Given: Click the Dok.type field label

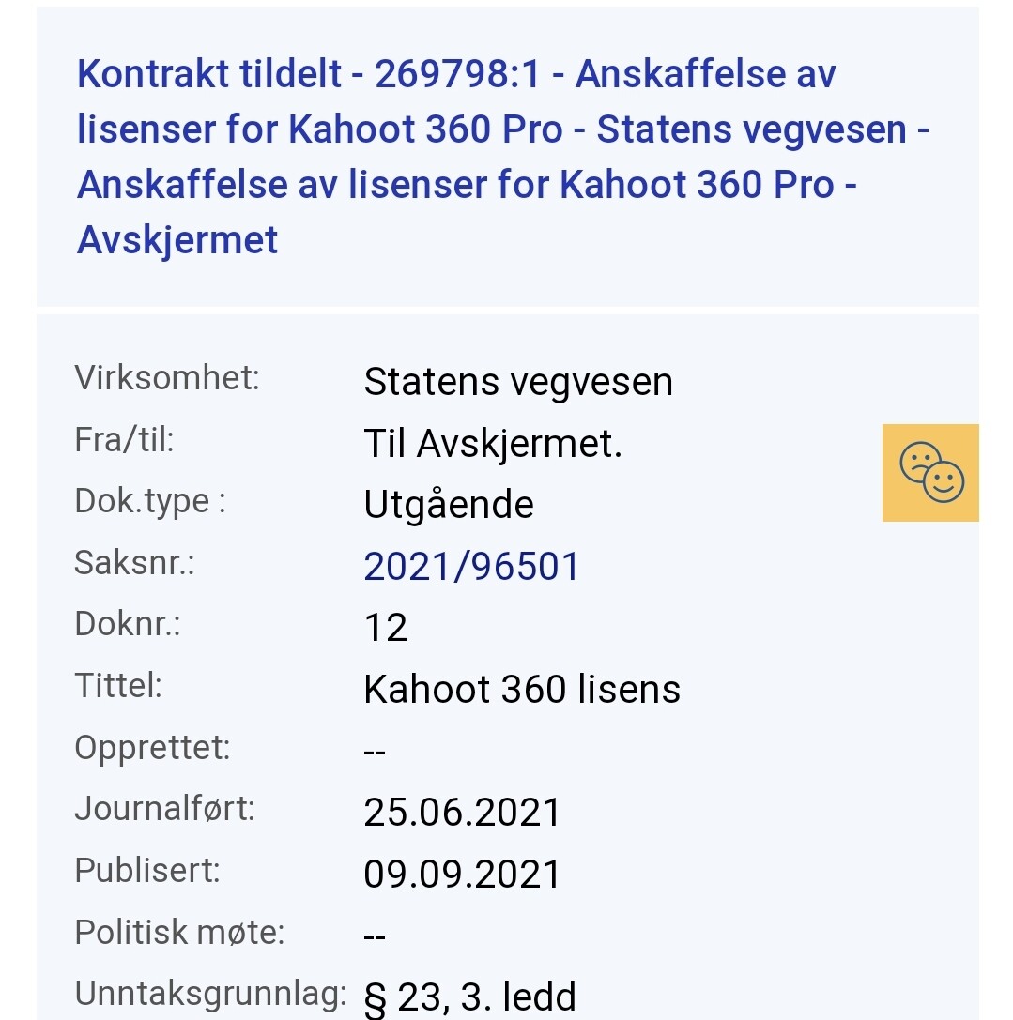Looking at the screenshot, I should [150, 501].
